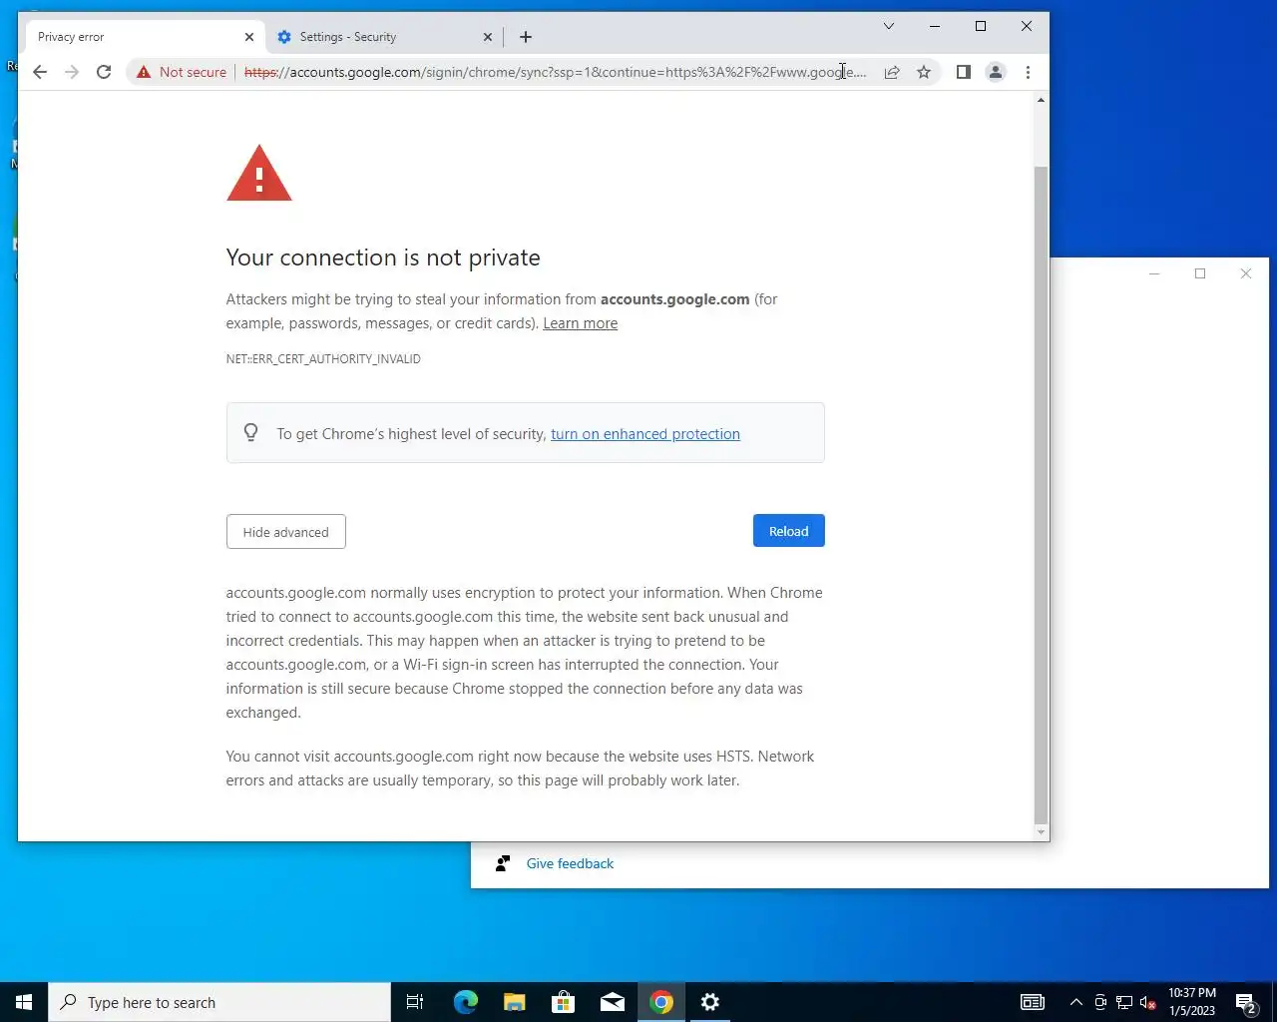The height and width of the screenshot is (1022, 1277).
Task: Open a new tab with plus button
Action: 526,37
